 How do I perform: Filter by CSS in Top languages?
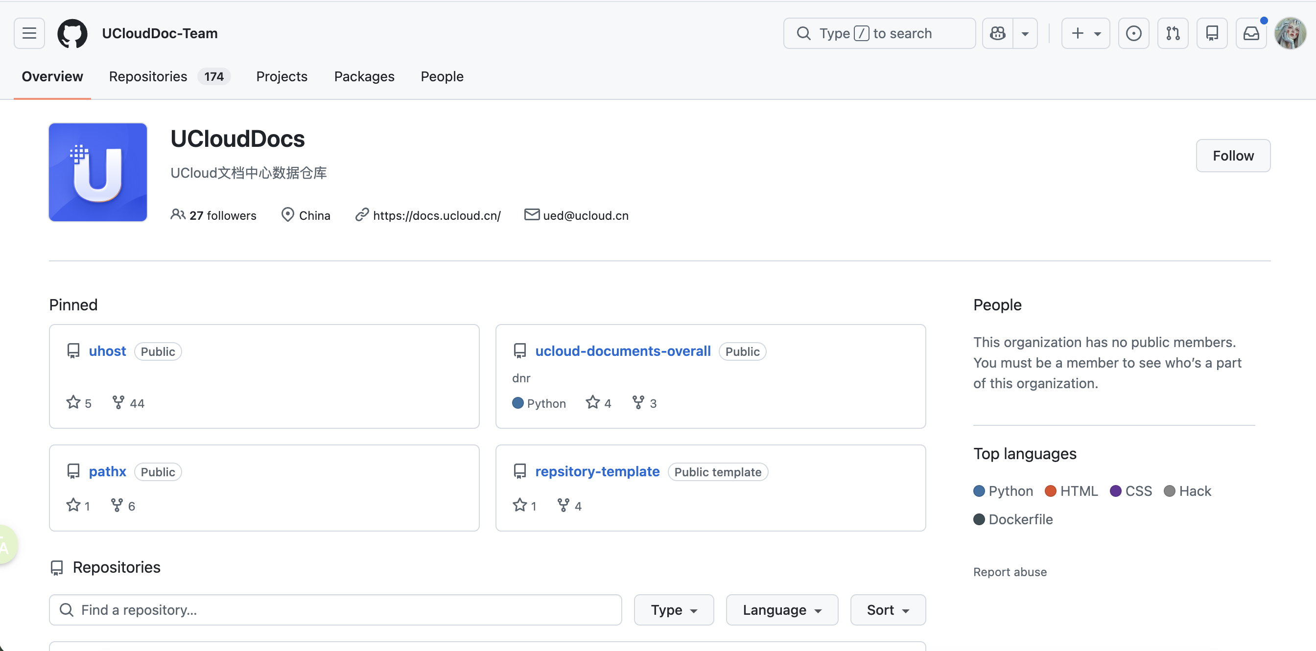tap(1131, 491)
